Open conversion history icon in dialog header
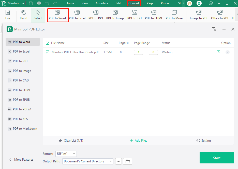238x169 pixels. 214,29
